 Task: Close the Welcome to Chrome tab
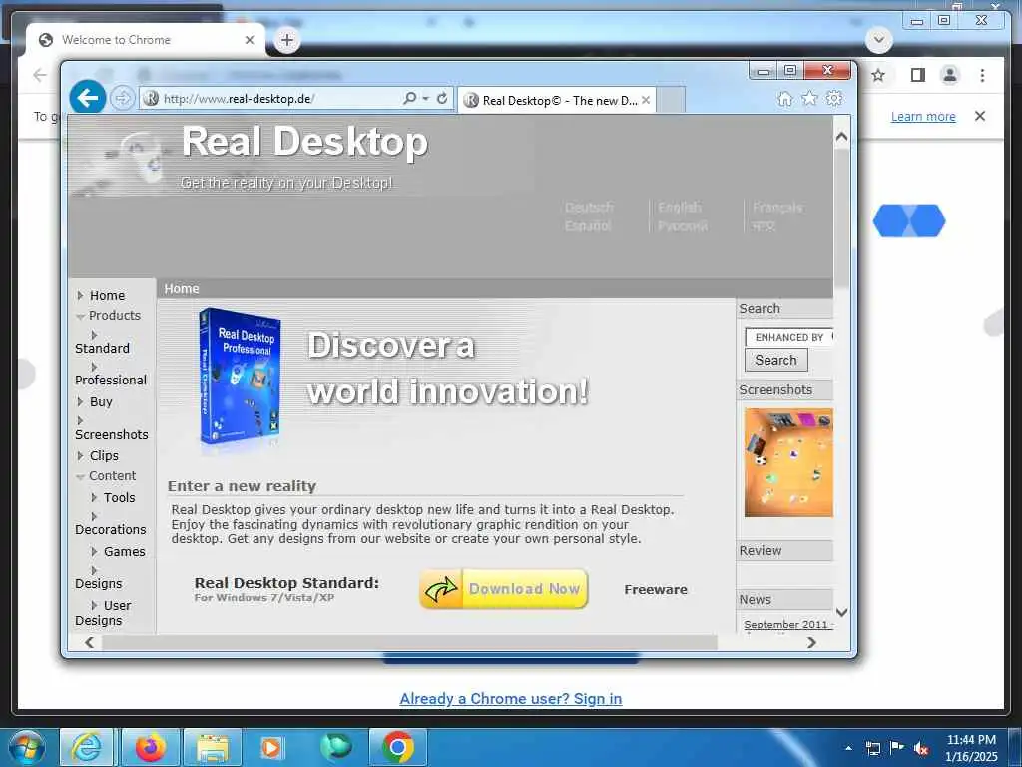click(249, 40)
